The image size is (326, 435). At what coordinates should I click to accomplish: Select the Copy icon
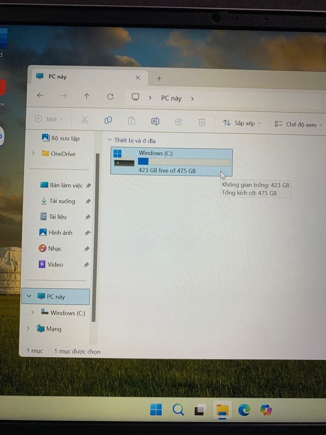pos(108,121)
